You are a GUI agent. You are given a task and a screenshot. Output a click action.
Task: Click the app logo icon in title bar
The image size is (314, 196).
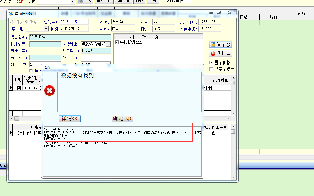coord(11,13)
